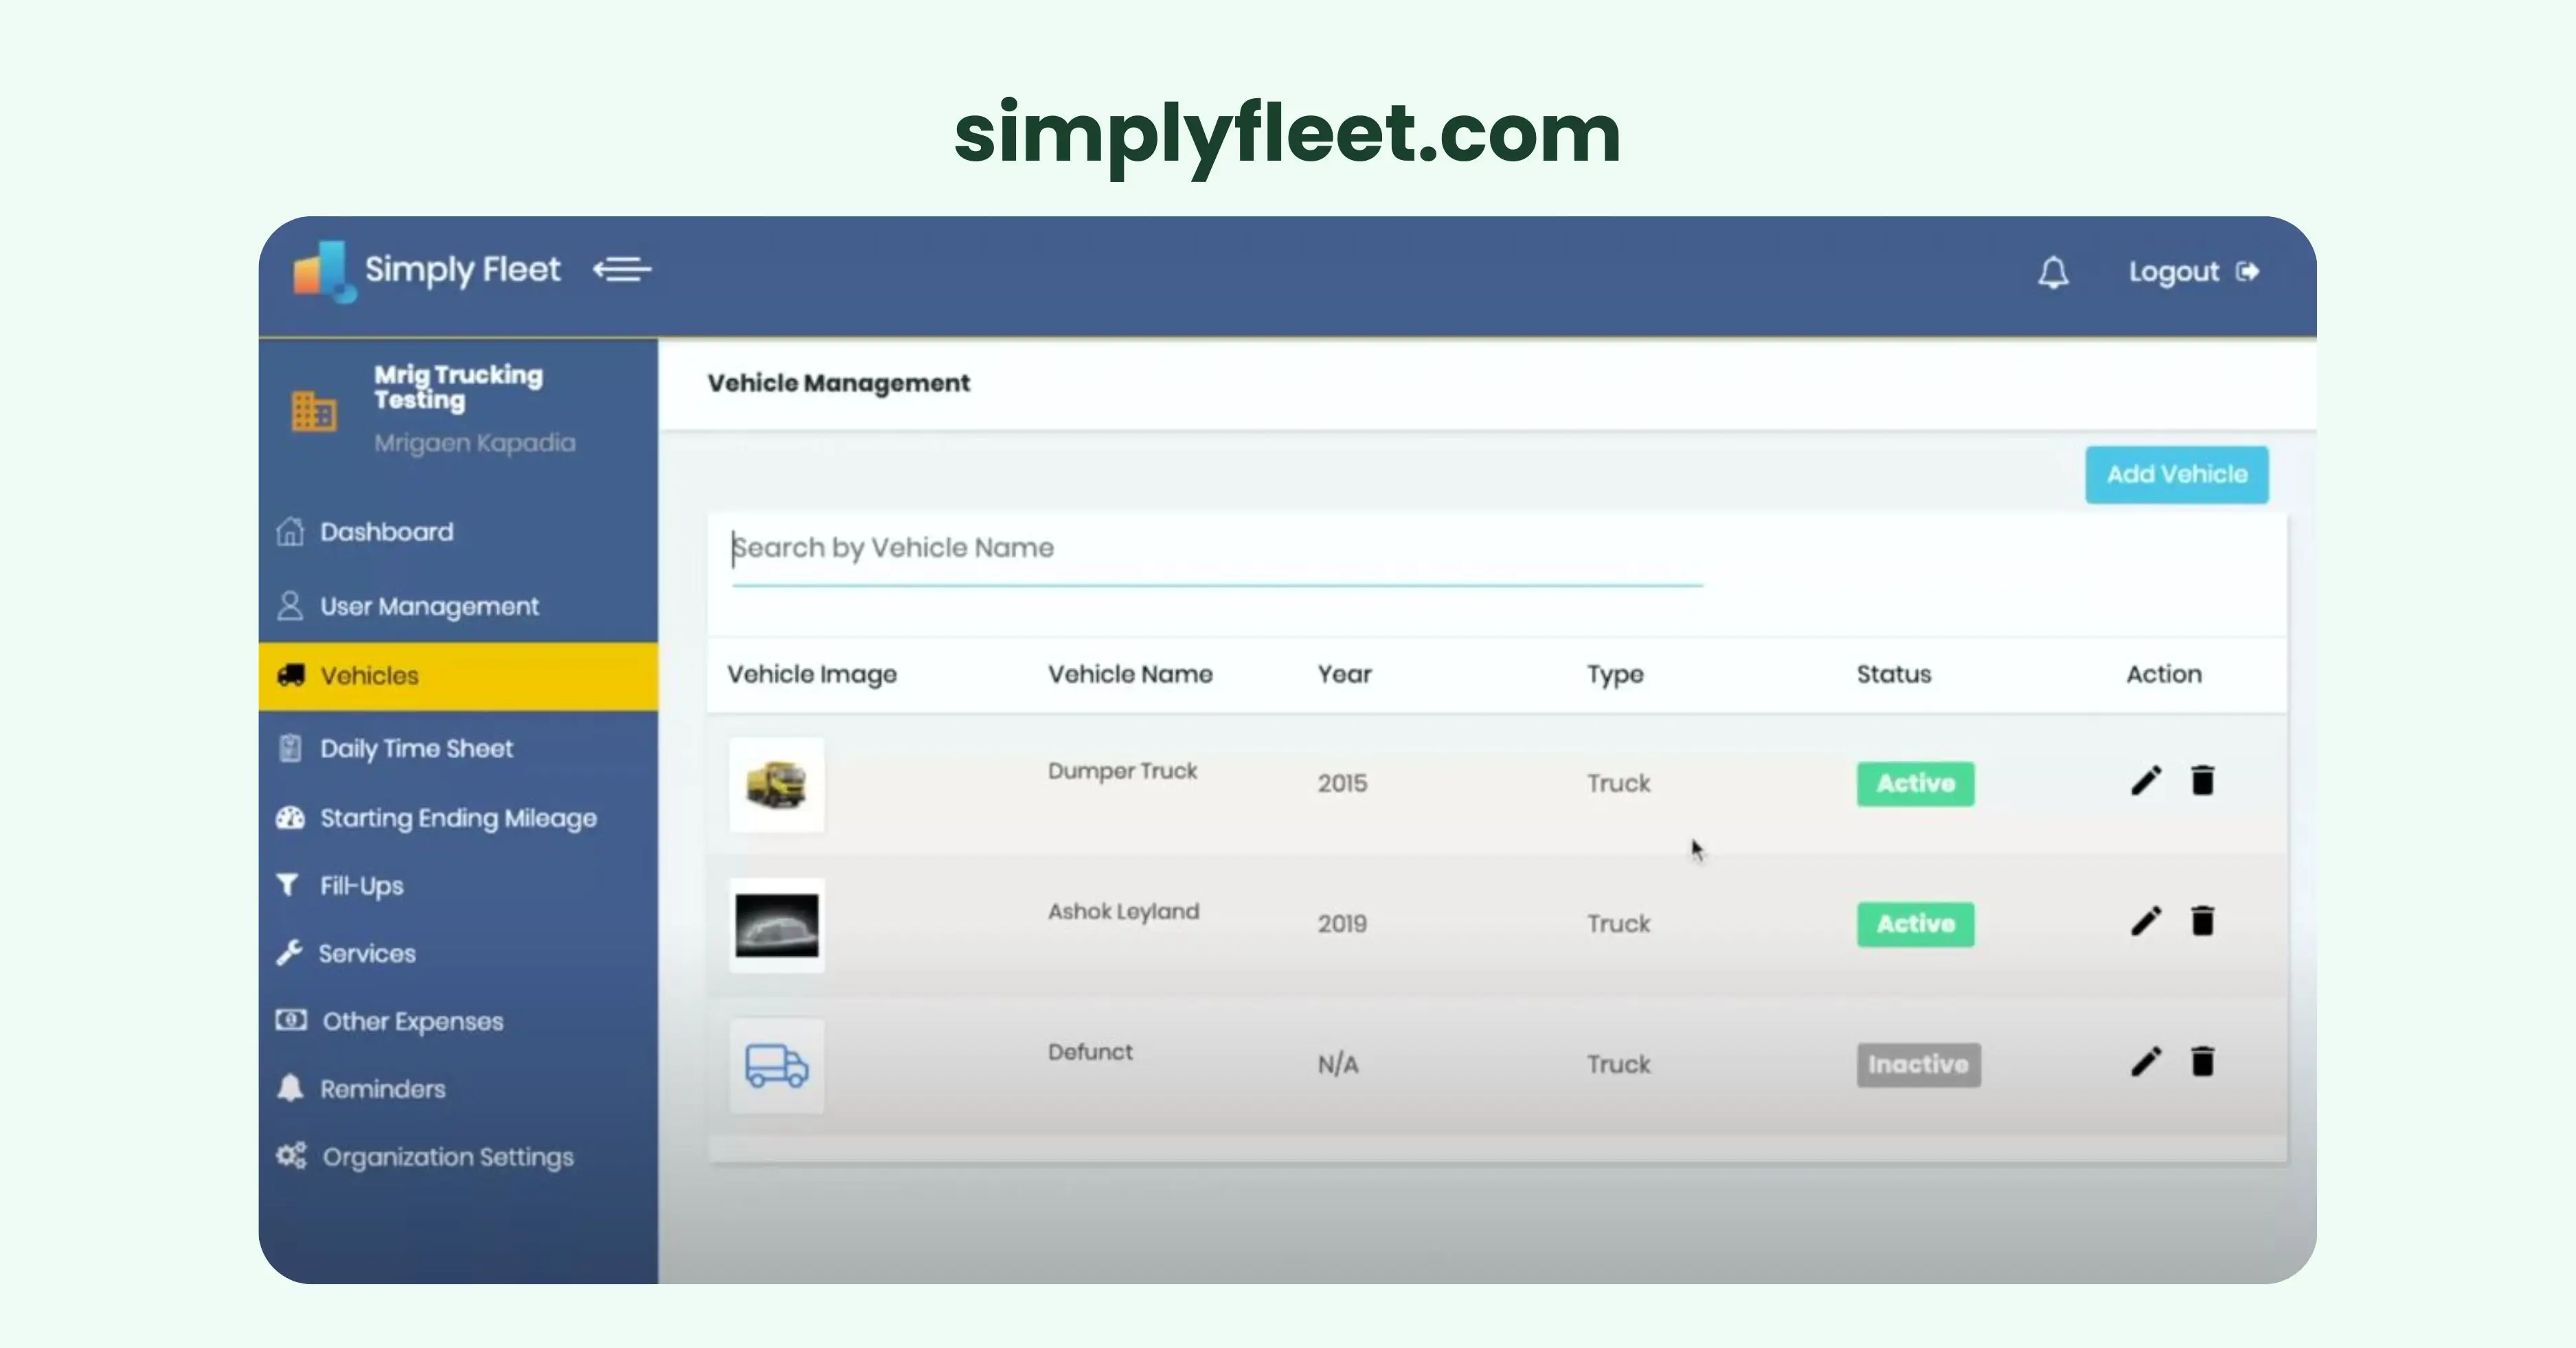Click the Services wrench icon
The image size is (2576, 1348).
pyautogui.click(x=289, y=952)
